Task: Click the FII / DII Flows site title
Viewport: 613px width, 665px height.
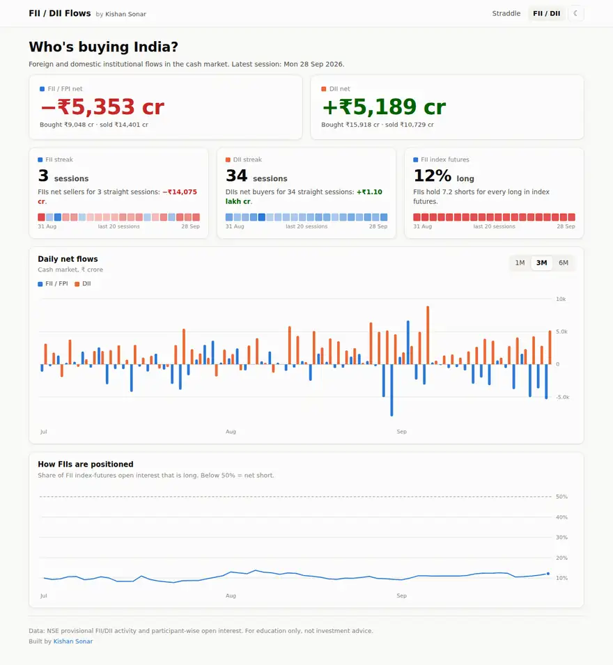Action: click(60, 13)
